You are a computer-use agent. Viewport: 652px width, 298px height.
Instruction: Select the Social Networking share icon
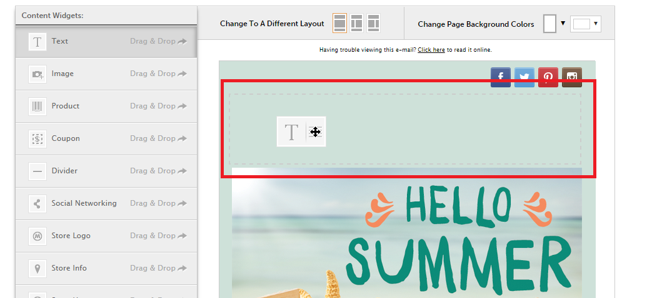pos(38,204)
